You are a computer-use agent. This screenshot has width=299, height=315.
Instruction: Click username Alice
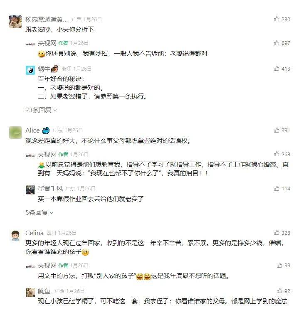[32, 130]
